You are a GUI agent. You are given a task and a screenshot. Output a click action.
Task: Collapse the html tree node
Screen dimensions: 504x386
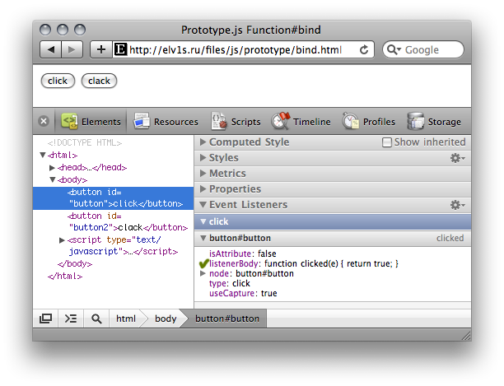[x=43, y=155]
